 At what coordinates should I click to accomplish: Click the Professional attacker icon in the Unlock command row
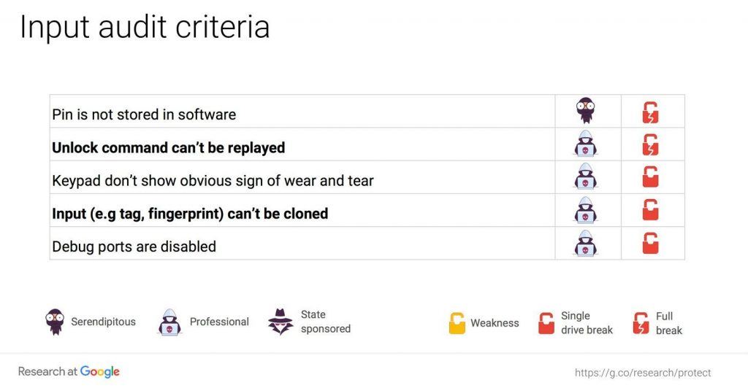585,144
